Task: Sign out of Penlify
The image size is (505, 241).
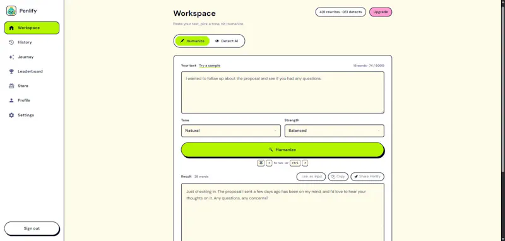Action: [x=32, y=228]
